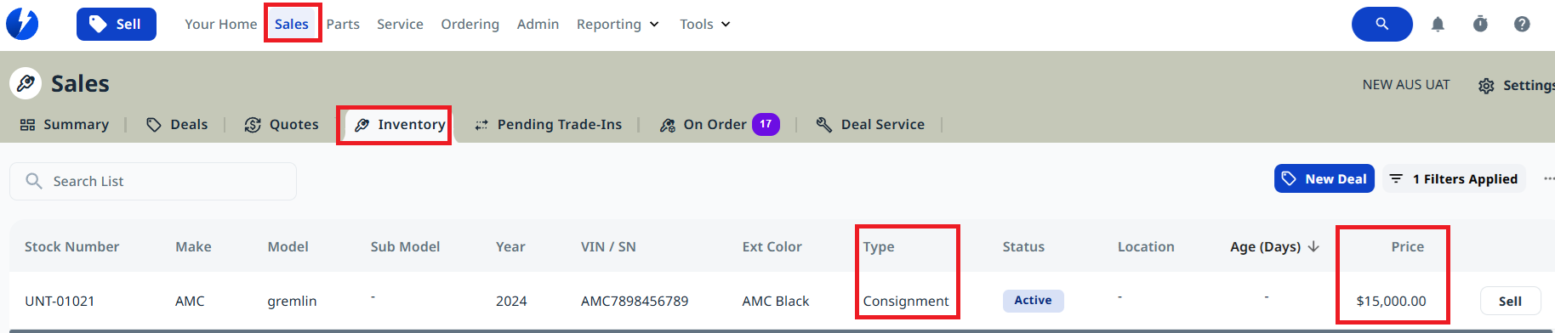Image resolution: width=1555 pixels, height=333 pixels.
Task: Click the stopwatch timer icon
Action: click(1480, 24)
